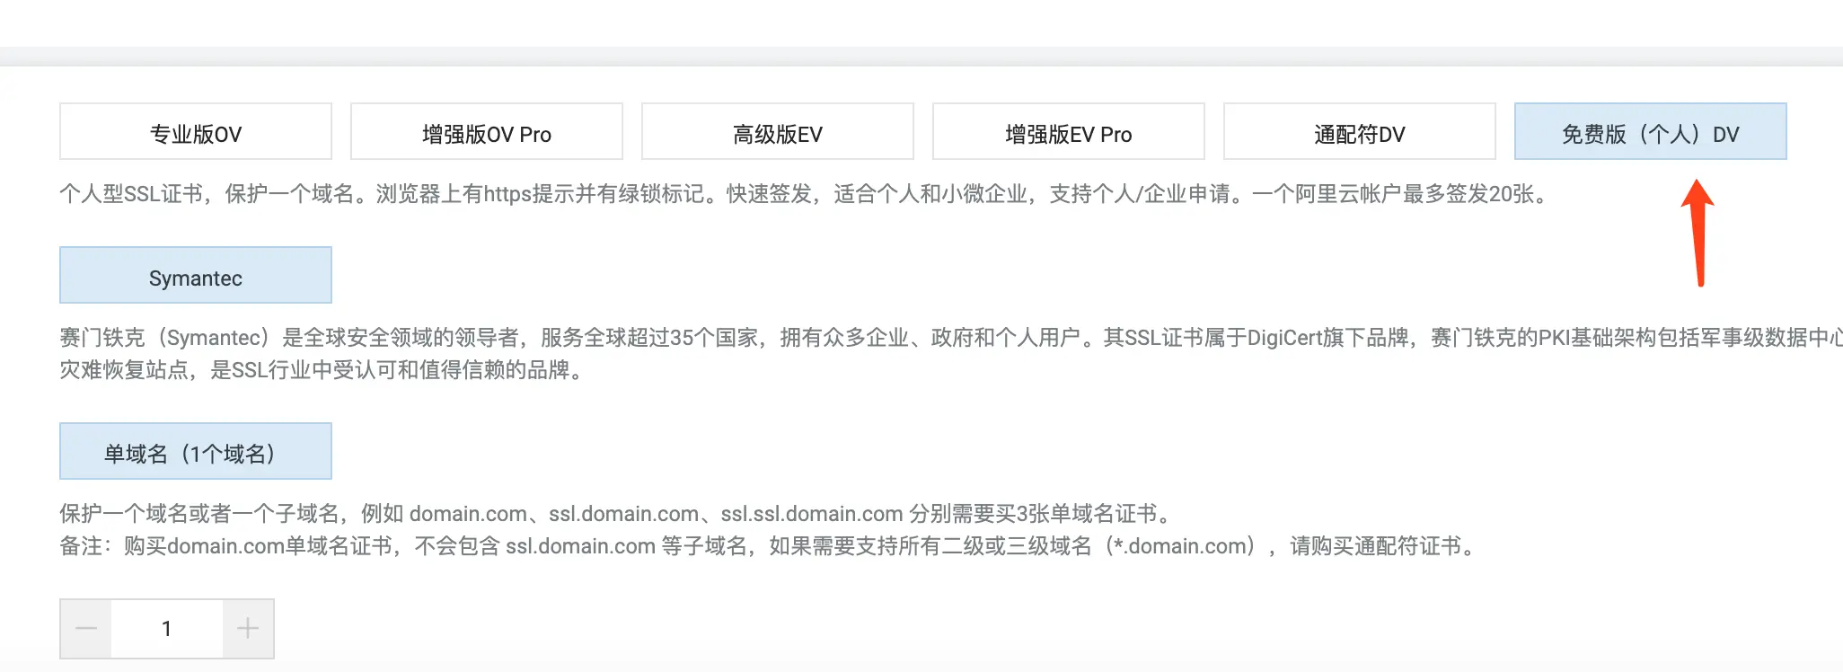
Task: Select the 通配符DV wildcard option
Action: (1360, 132)
